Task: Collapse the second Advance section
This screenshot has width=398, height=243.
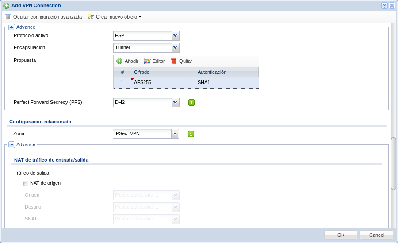Action: pyautogui.click(x=11, y=144)
